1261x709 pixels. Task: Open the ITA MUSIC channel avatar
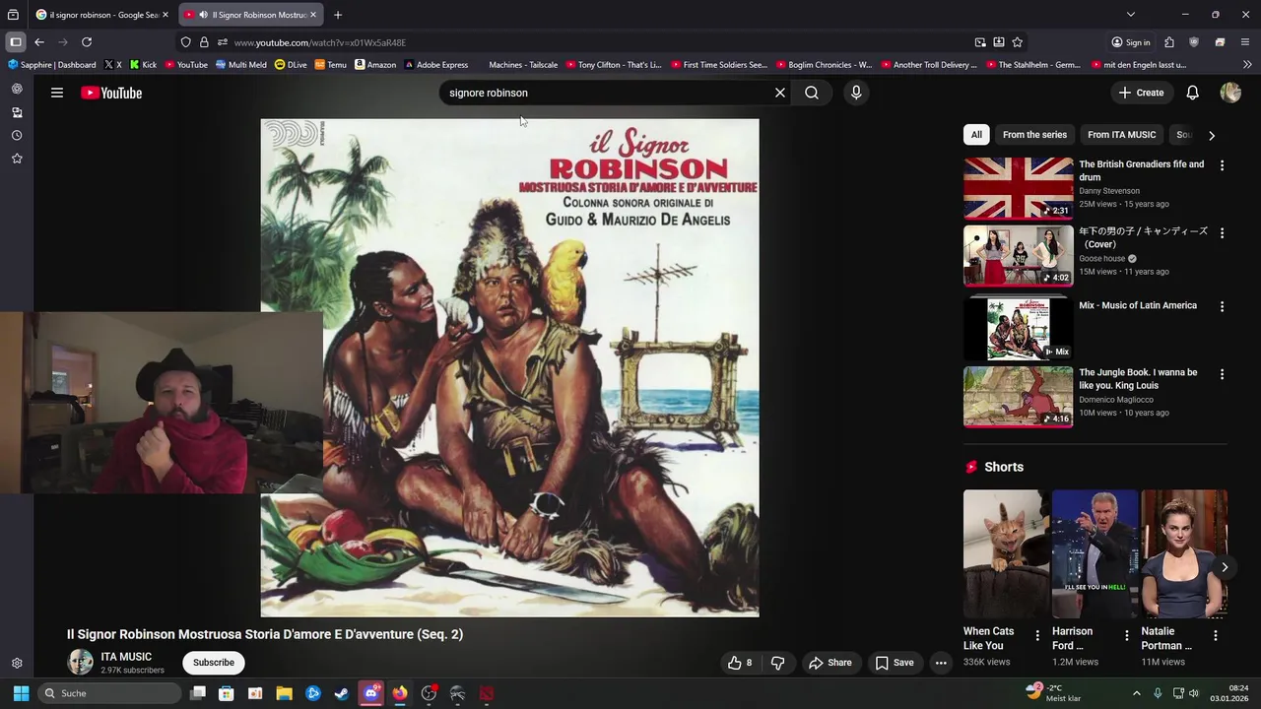click(80, 663)
